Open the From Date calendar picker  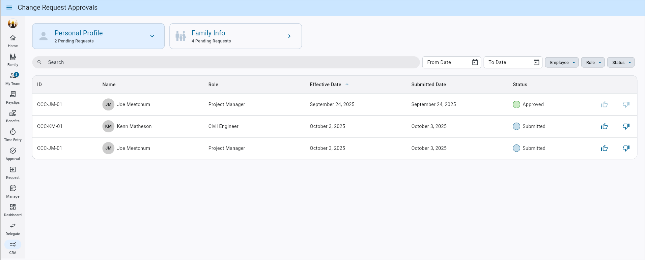click(475, 62)
